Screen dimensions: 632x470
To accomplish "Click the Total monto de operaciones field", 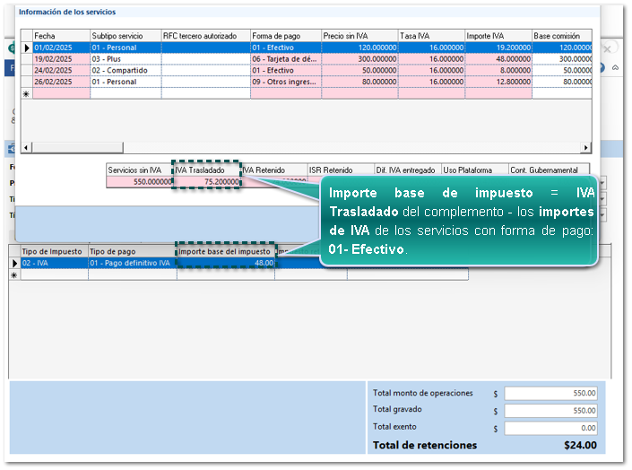I will [x=550, y=393].
